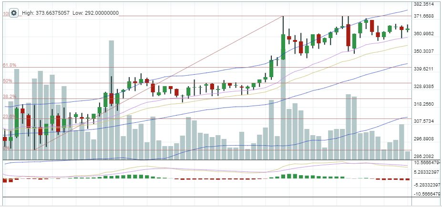Click the 382.3514 price axis label

coord(423,4)
